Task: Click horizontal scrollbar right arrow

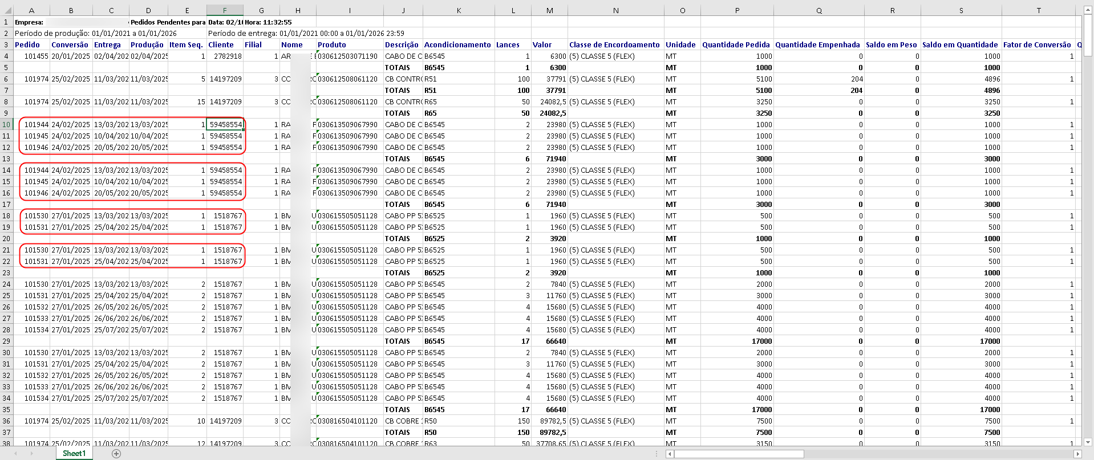Action: [1077, 454]
